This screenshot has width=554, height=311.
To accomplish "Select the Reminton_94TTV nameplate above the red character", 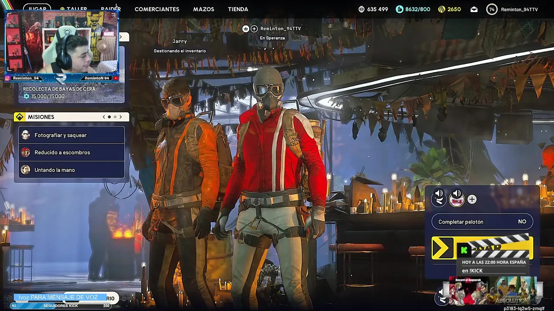I will pyautogui.click(x=280, y=29).
